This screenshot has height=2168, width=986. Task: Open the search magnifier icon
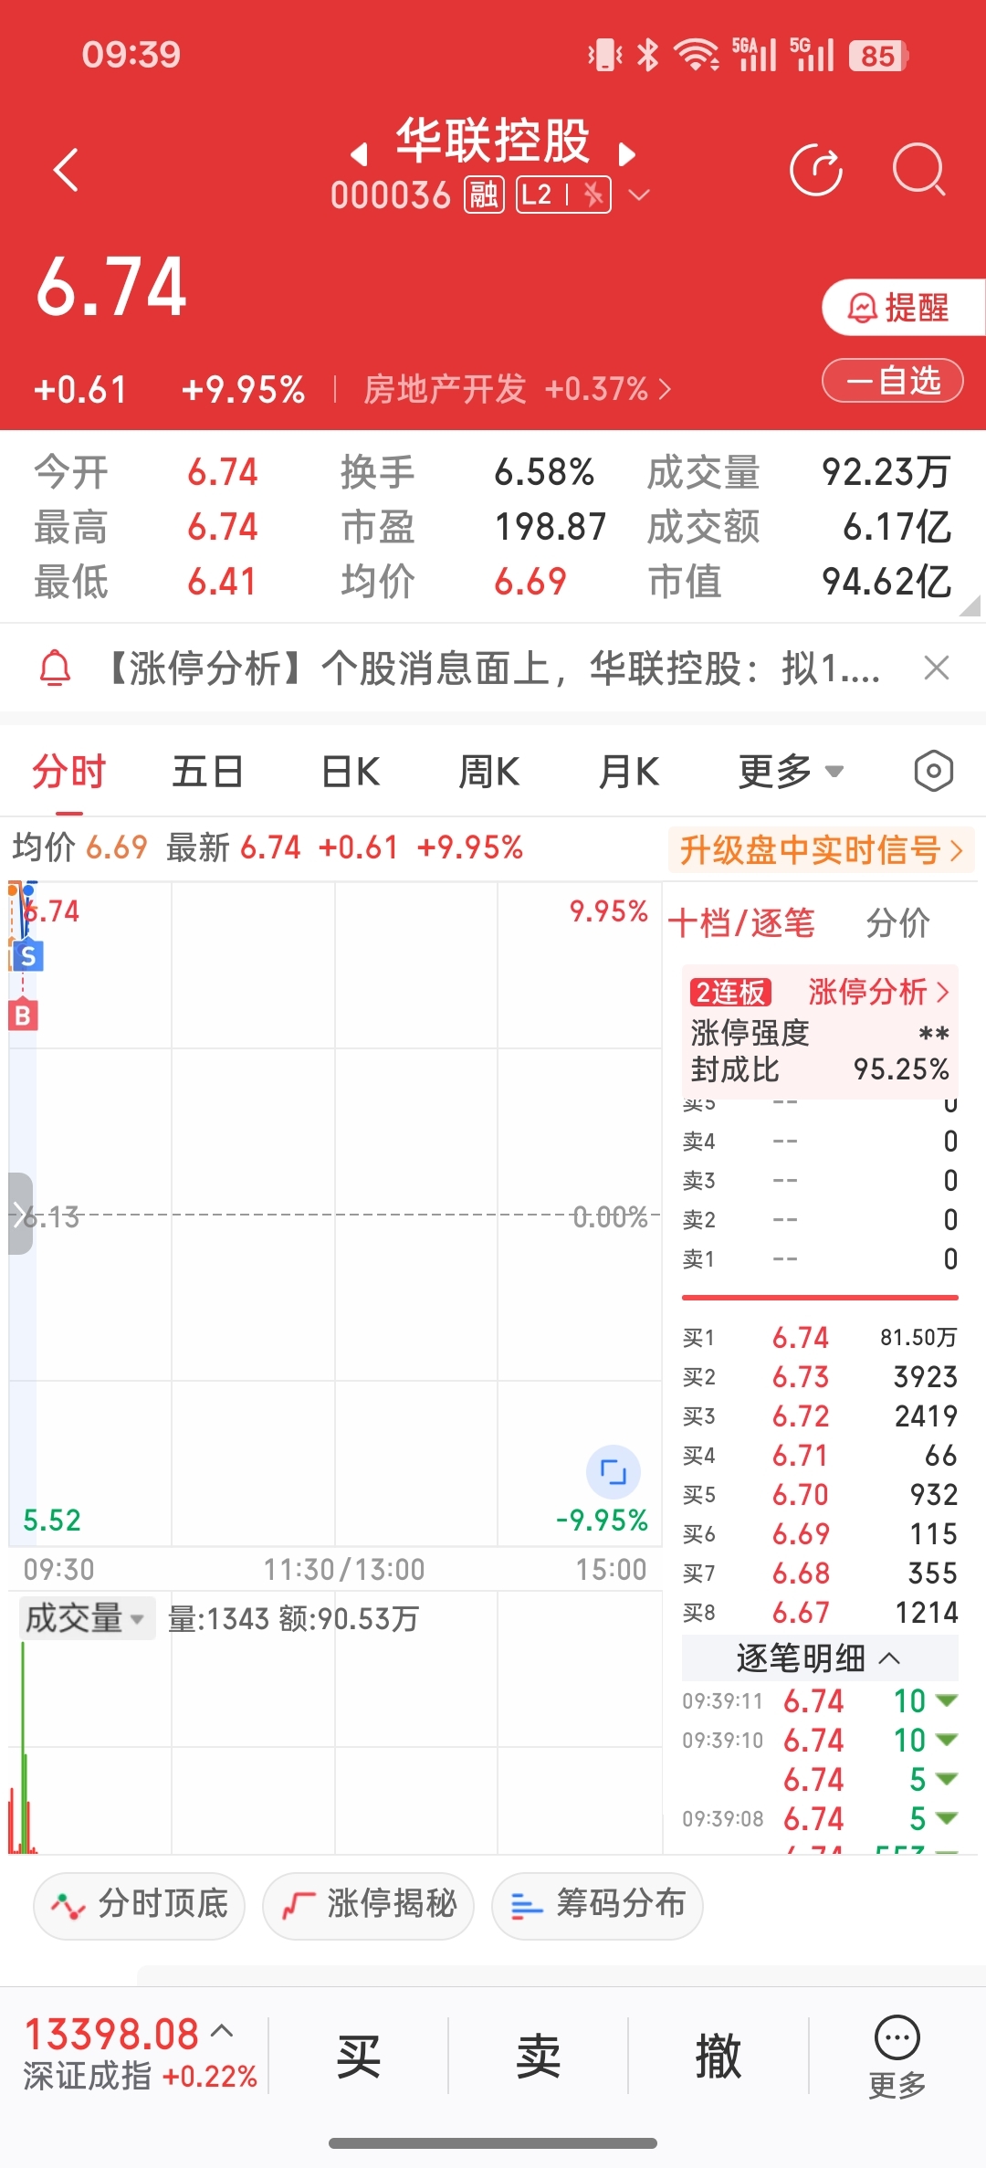(918, 170)
